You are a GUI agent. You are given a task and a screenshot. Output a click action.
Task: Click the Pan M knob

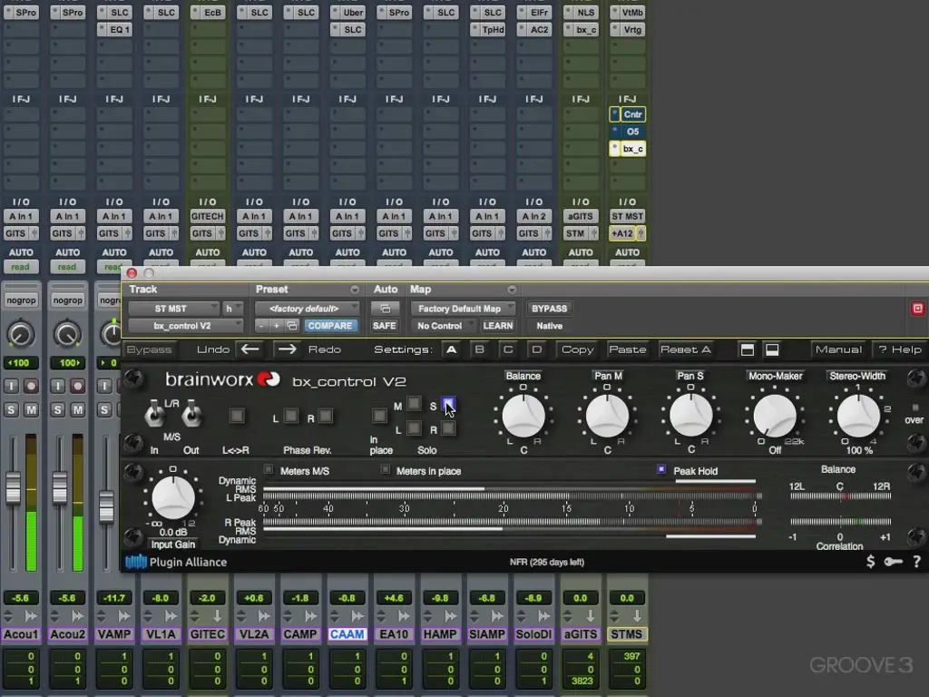click(x=607, y=416)
